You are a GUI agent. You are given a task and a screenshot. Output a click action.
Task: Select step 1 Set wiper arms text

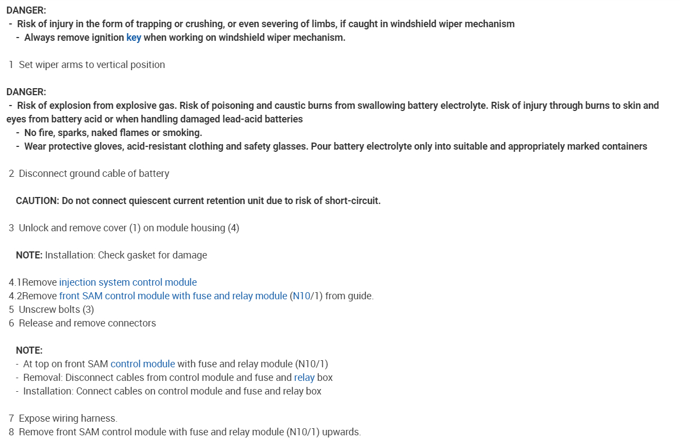coord(92,65)
